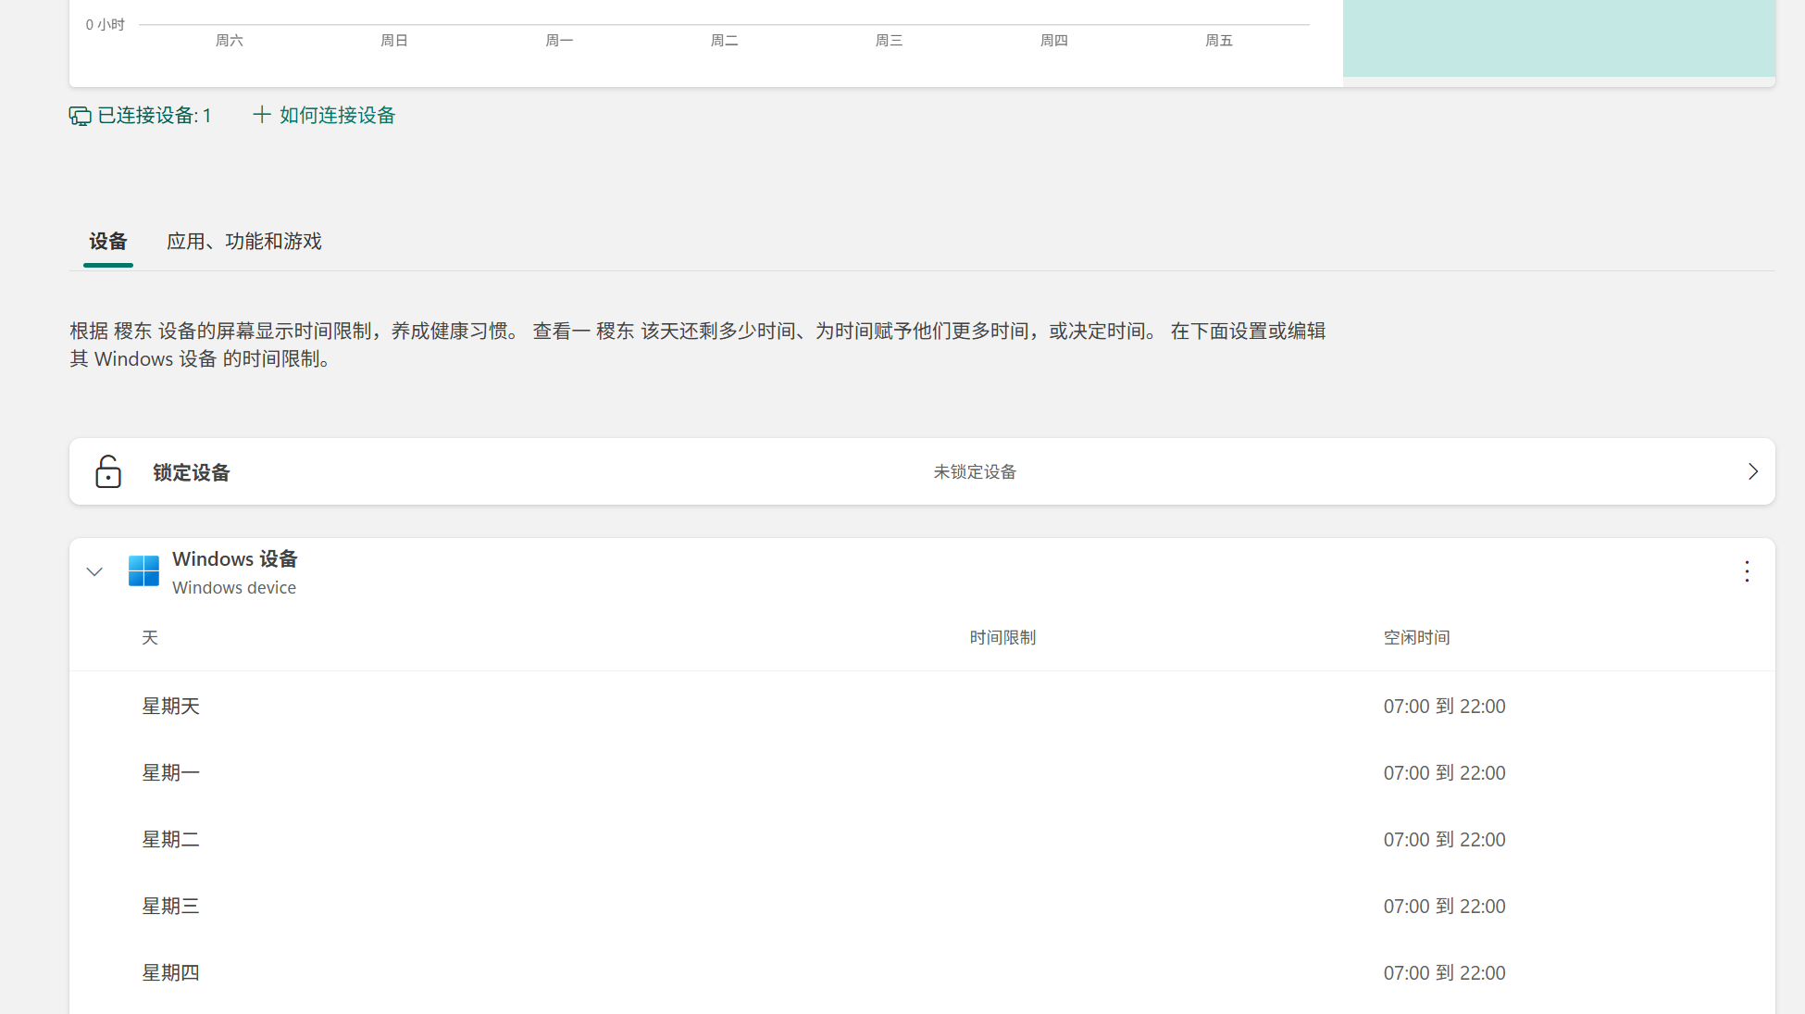This screenshot has width=1805, height=1014.
Task: Click the 锁定设备 label
Action: pyautogui.click(x=192, y=472)
